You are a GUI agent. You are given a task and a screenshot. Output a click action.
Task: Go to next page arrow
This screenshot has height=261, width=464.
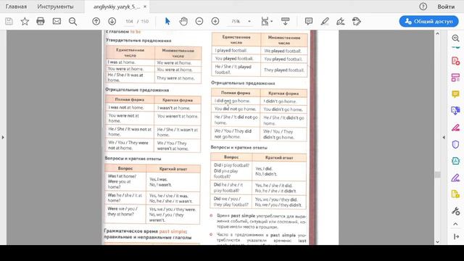[x=112, y=21]
